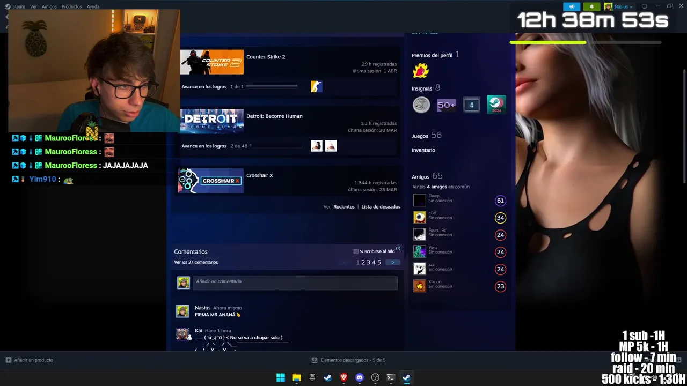Open terminal from taskbar

tap(391, 378)
